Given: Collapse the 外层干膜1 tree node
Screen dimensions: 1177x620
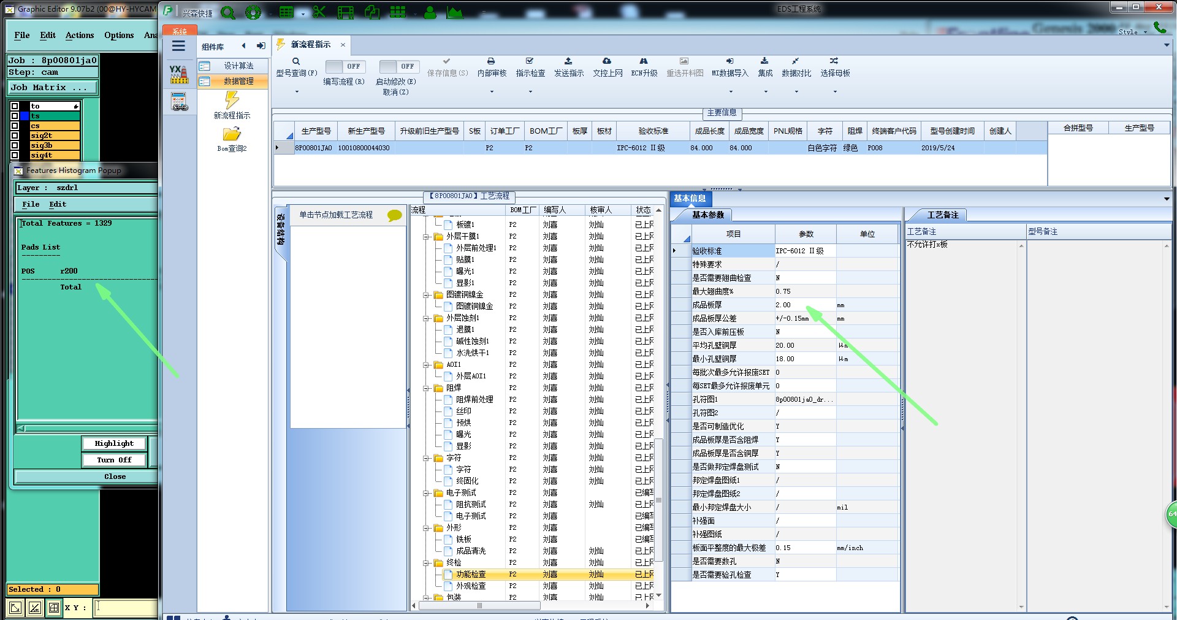Looking at the screenshot, I should (x=425, y=237).
